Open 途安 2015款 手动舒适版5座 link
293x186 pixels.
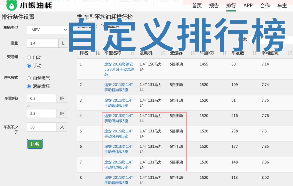119,165
